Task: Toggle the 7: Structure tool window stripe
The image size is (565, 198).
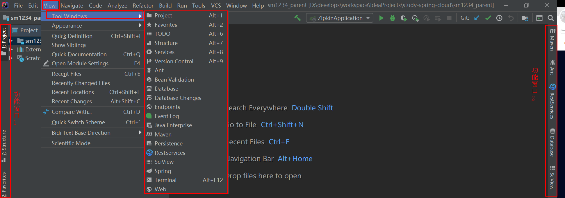Action: coord(4,146)
